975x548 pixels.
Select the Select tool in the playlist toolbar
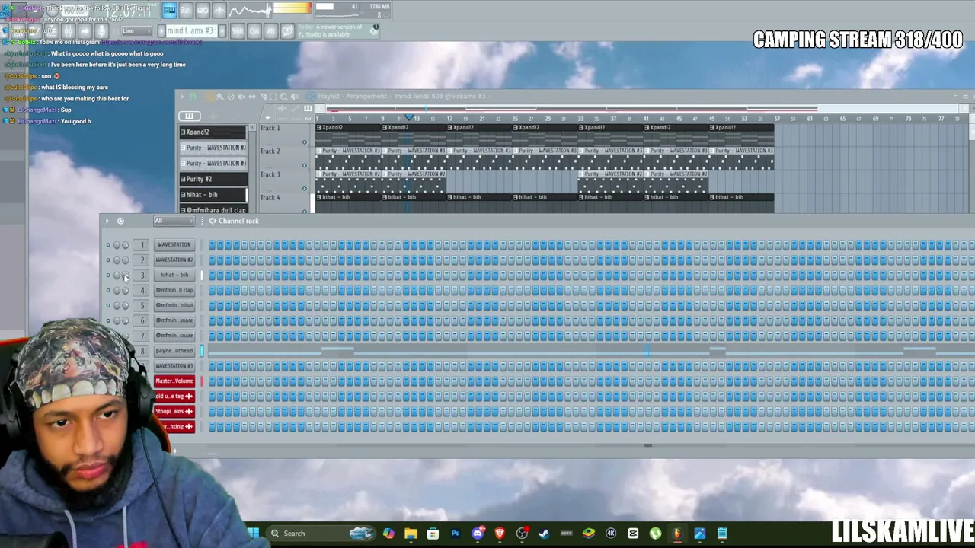tap(273, 97)
